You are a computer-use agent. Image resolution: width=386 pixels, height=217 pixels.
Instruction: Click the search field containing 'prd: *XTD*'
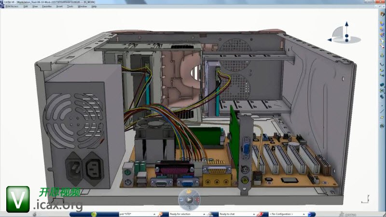click(137, 214)
